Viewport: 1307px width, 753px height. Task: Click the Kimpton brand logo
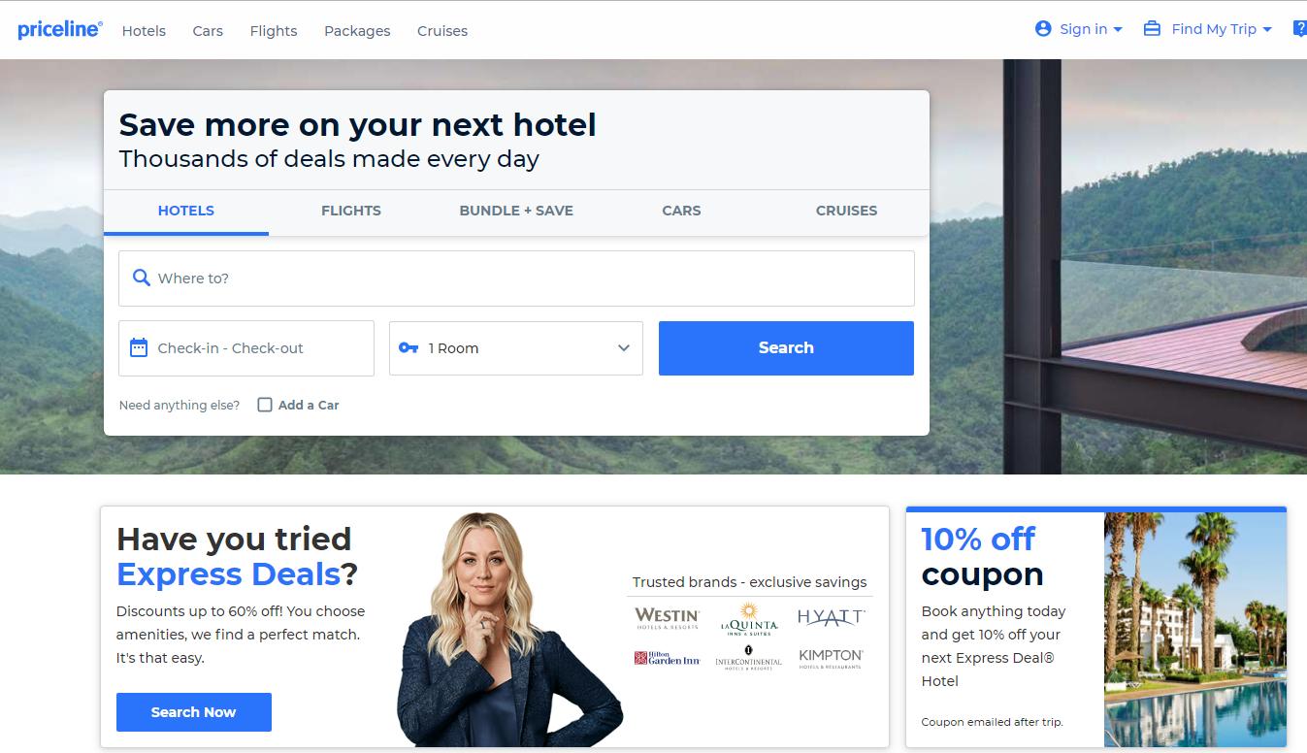(831, 659)
